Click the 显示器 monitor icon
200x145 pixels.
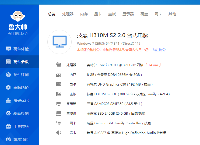click(59, 104)
